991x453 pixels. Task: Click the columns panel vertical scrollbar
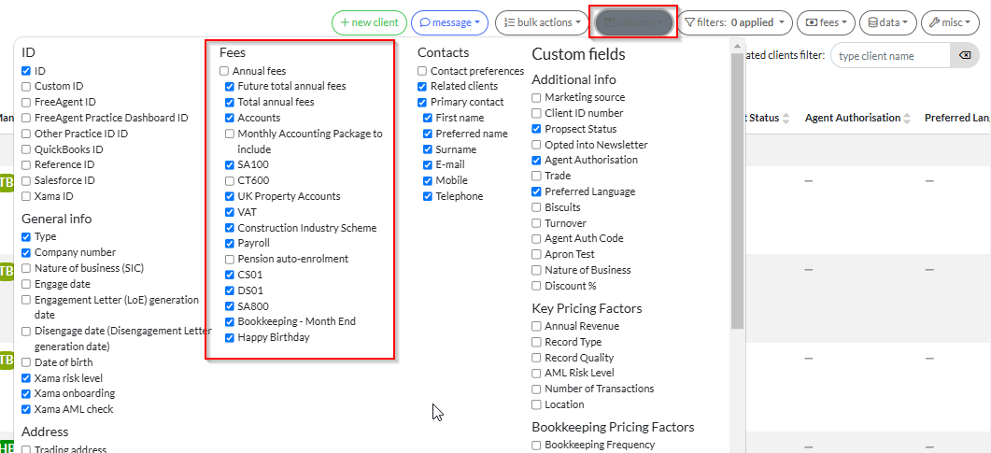coord(737,187)
